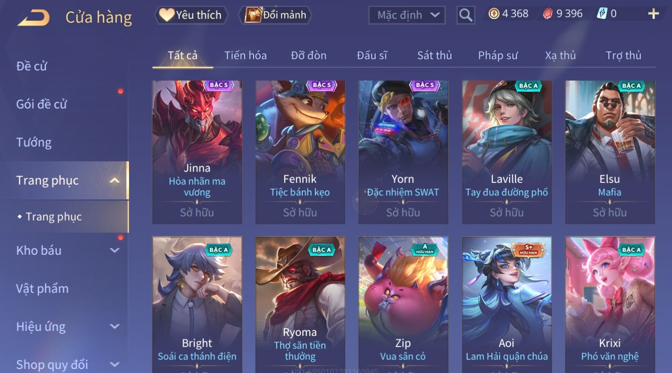672x373 pixels.
Task: Click the chest icon in Đổi mảnh
Action: click(x=253, y=15)
